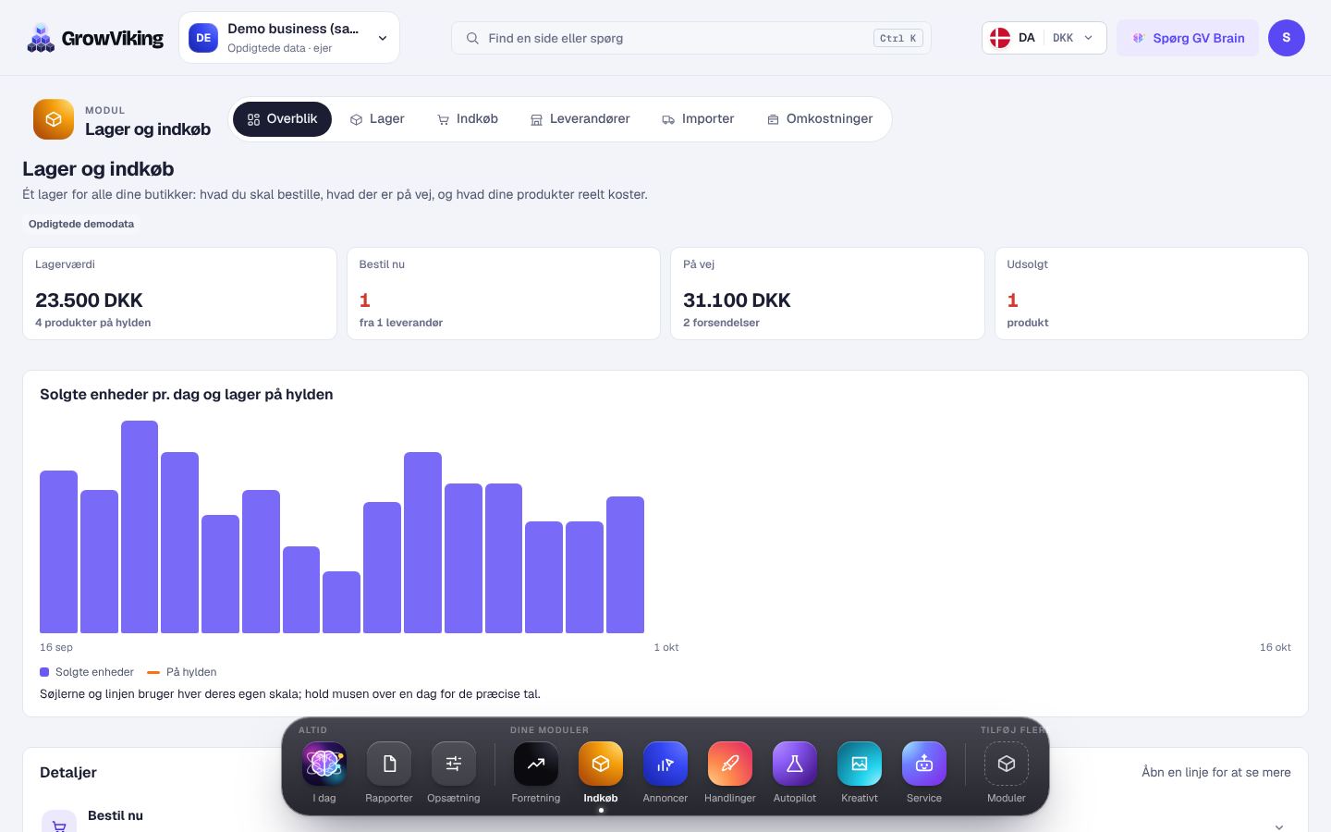Image resolution: width=1331 pixels, height=832 pixels.
Task: Open the I dag brain icon
Action: click(x=324, y=764)
